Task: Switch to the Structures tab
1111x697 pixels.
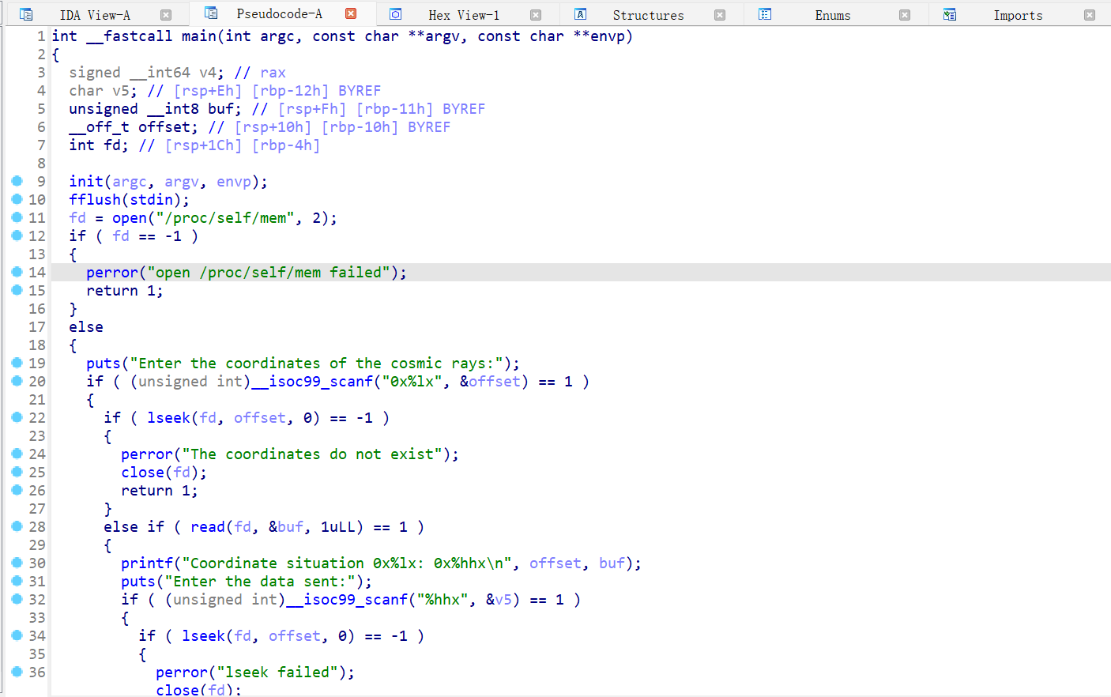Action: coord(648,15)
